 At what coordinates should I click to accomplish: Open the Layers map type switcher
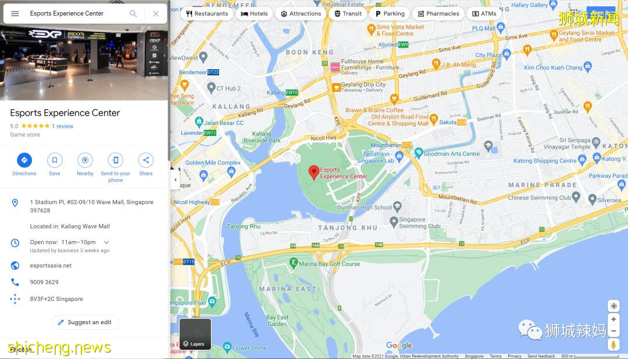195,334
